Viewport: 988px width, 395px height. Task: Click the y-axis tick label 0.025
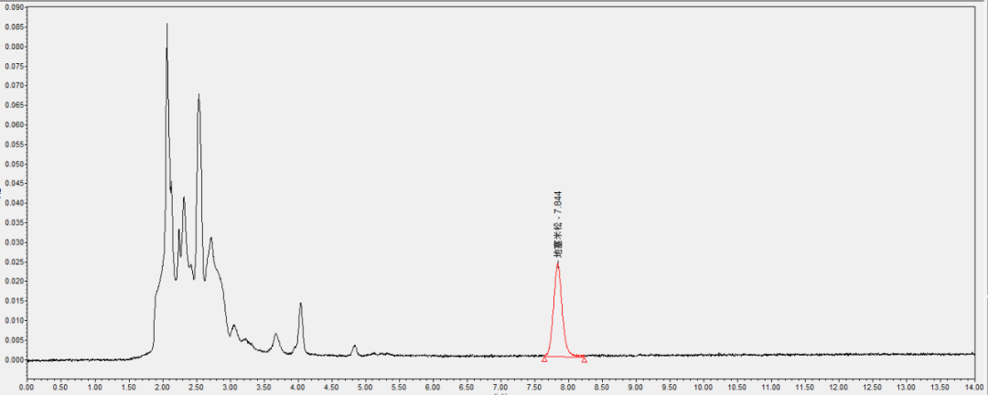tap(14, 262)
